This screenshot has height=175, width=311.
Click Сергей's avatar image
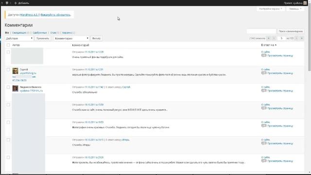click(x=15, y=71)
